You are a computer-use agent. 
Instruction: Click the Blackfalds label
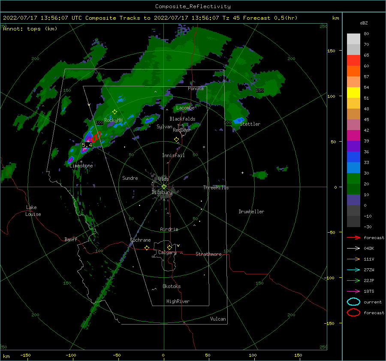182,119
